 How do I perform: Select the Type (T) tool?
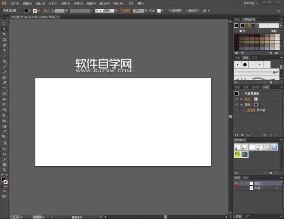point(4,51)
